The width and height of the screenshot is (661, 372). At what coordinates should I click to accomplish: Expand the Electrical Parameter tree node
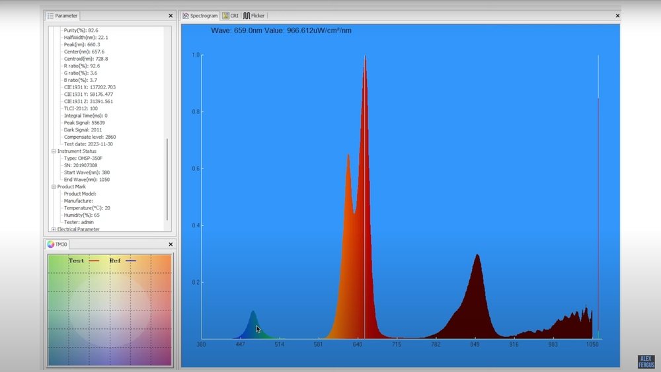coord(54,229)
